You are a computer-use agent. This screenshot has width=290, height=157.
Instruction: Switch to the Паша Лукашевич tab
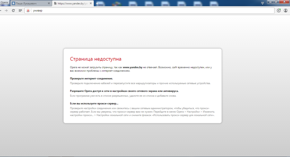pyautogui.click(x=31, y=3)
